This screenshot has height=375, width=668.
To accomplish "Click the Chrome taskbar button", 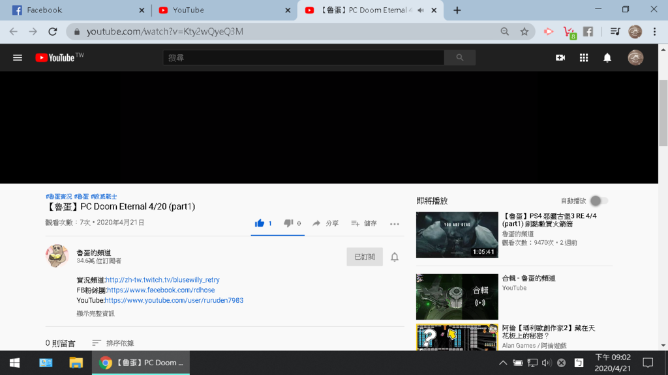I will [x=141, y=363].
